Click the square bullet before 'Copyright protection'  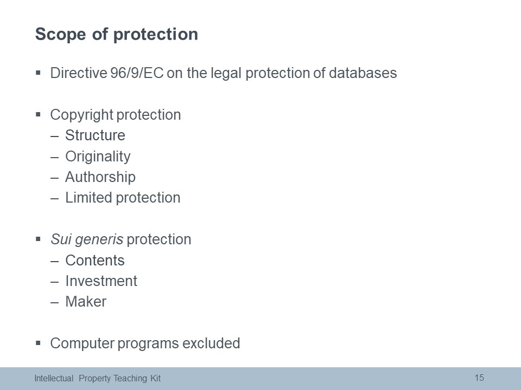38,114
